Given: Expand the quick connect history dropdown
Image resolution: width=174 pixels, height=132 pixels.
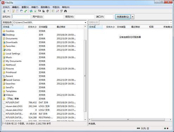Looking at the screenshot, I should pos(132,17).
